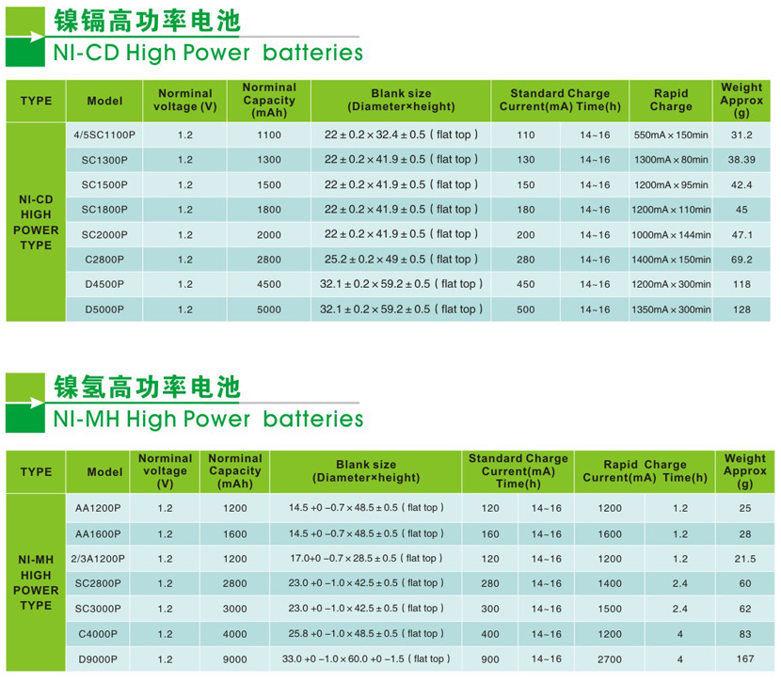Viewport: 781px width, 682px height.
Task: Click rapid charge value 1200mA × 95min
Action: point(671,184)
